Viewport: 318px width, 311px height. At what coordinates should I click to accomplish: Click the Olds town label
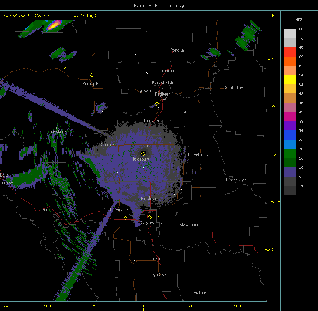pyautogui.click(x=143, y=146)
